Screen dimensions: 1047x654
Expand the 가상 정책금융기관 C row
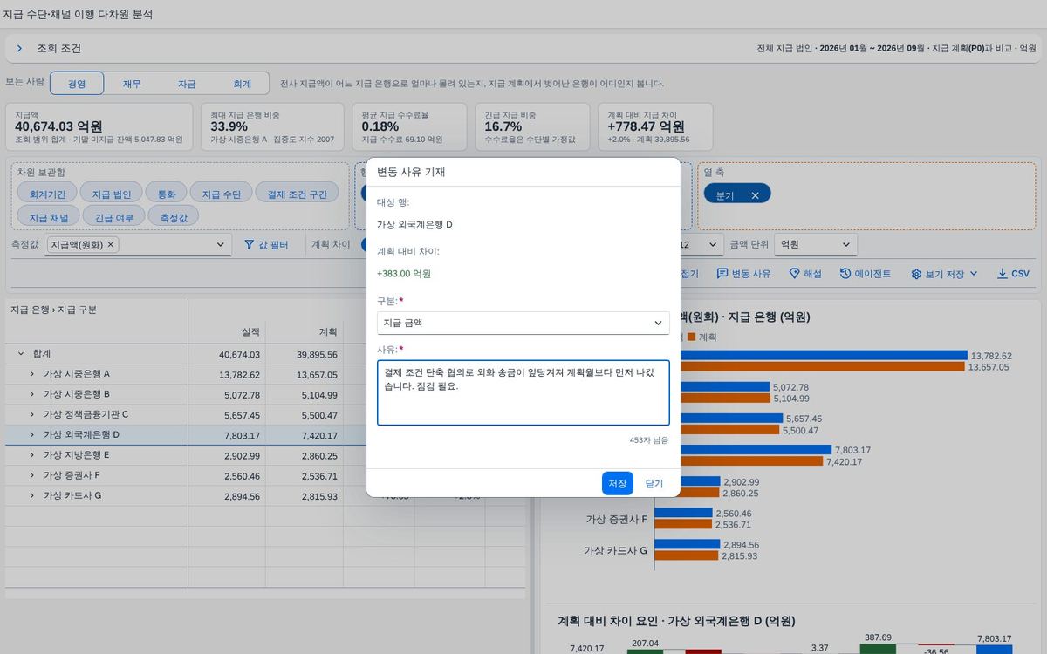pos(32,414)
